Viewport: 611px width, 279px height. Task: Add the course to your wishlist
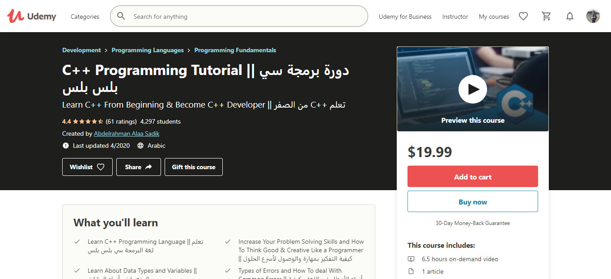tap(87, 167)
